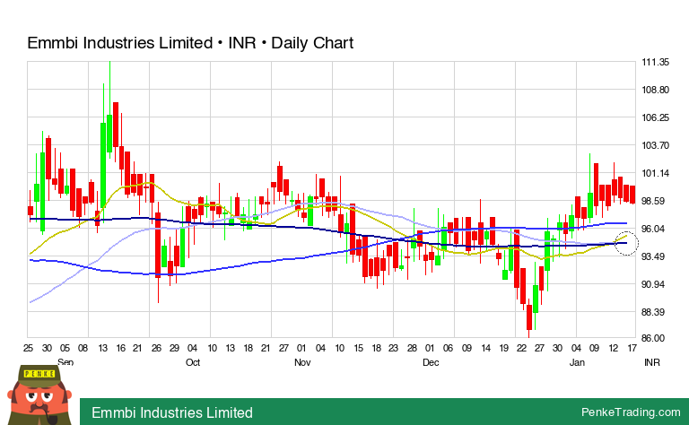Screen dimensions: 689x425
Task: Click the date label 27 before Nov
Action: [x=283, y=348]
